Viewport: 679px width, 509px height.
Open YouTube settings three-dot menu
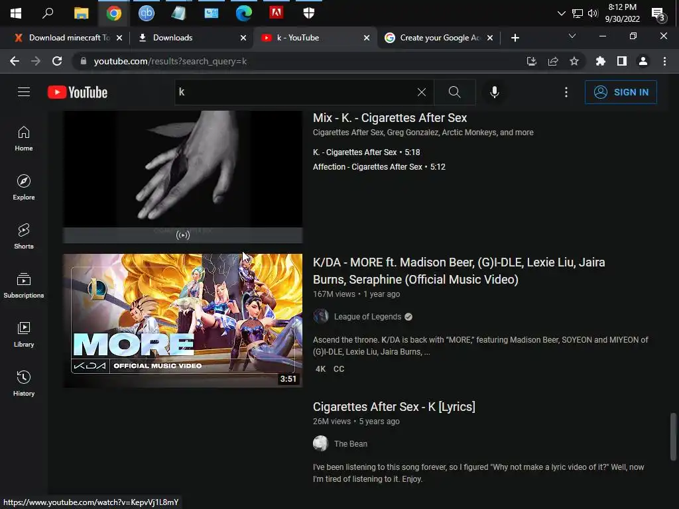tap(566, 92)
